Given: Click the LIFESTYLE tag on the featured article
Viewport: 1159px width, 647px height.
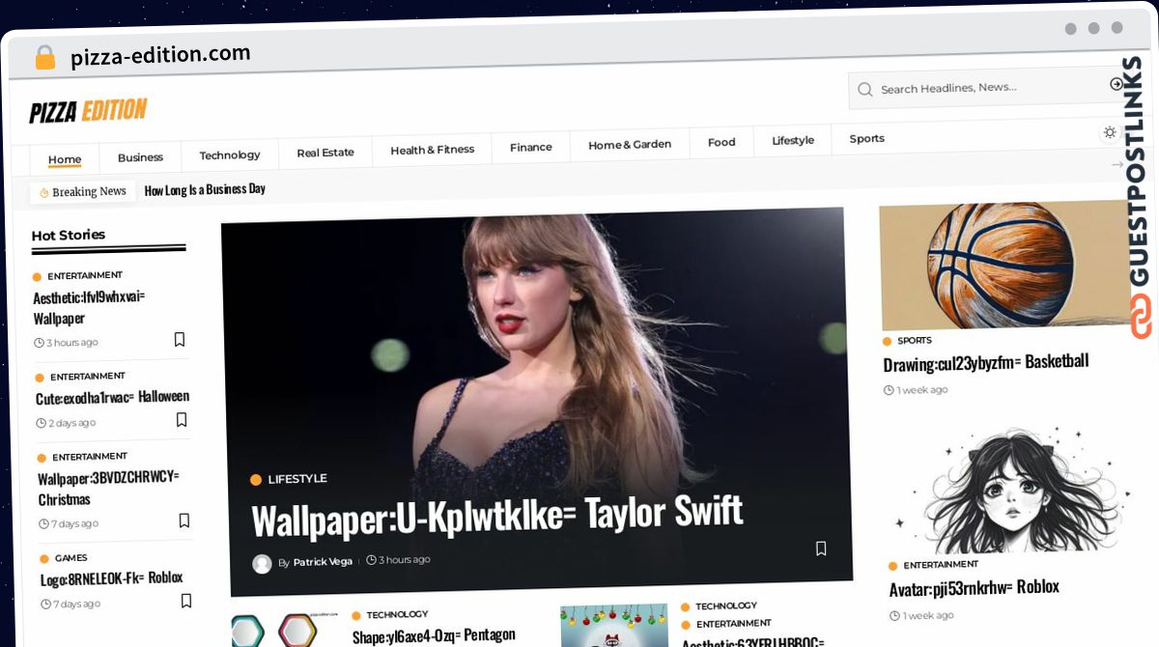Looking at the screenshot, I should point(297,479).
